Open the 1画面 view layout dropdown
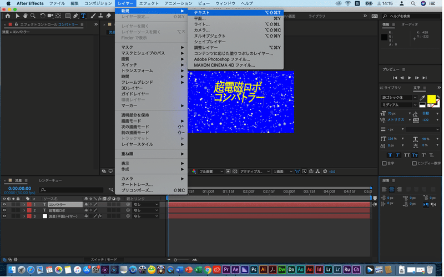 click(x=283, y=172)
